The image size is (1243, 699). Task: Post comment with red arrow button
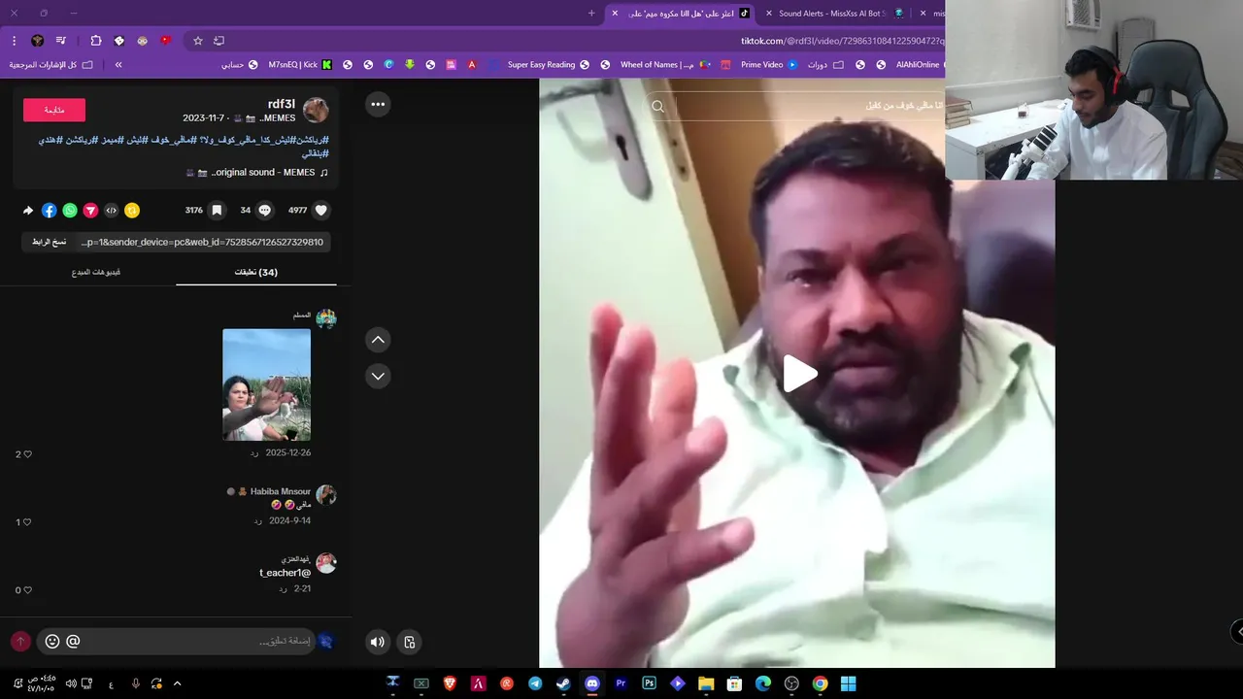(x=19, y=641)
